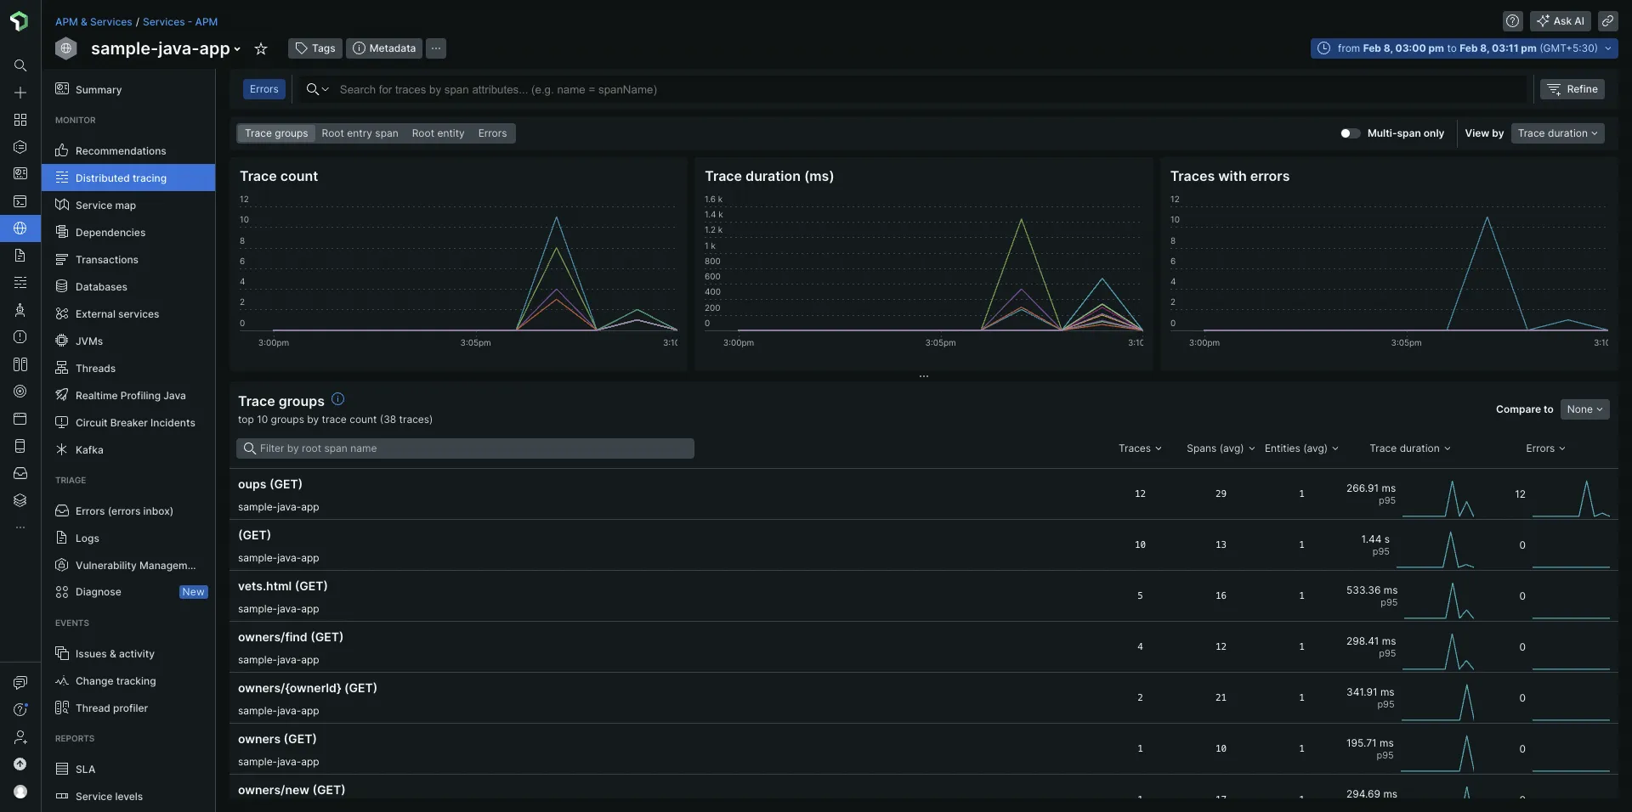Click the upgrade arrow circle icon in rail

[x=20, y=764]
